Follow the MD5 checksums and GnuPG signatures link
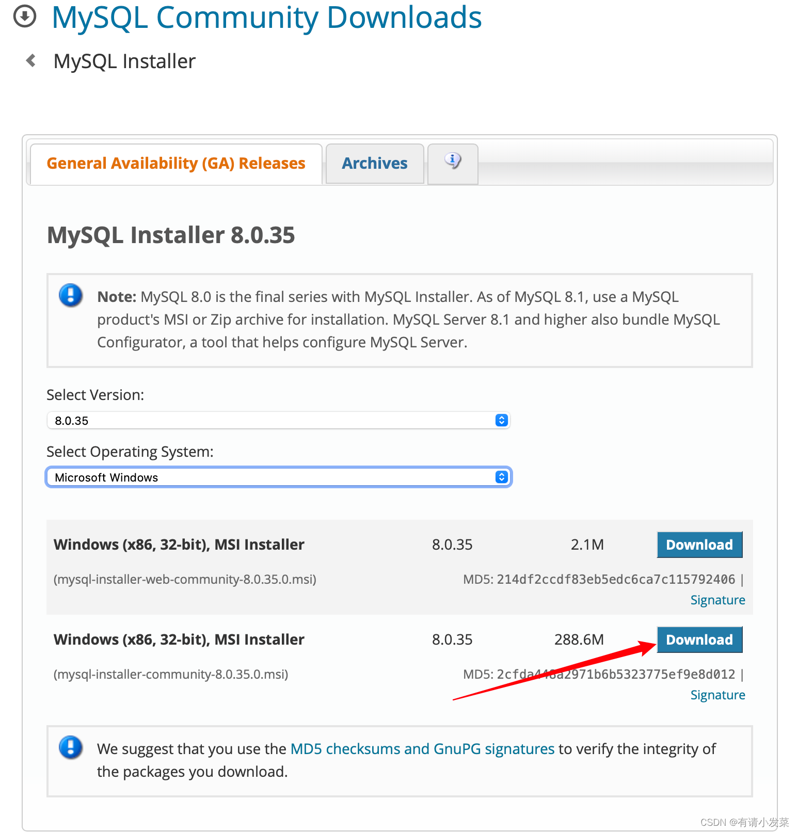The height and width of the screenshot is (832, 797). pyautogui.click(x=422, y=748)
